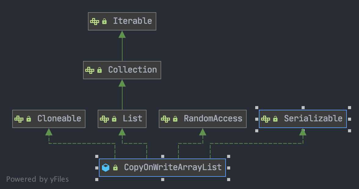Click the interface icon on the List node

pos(104,119)
